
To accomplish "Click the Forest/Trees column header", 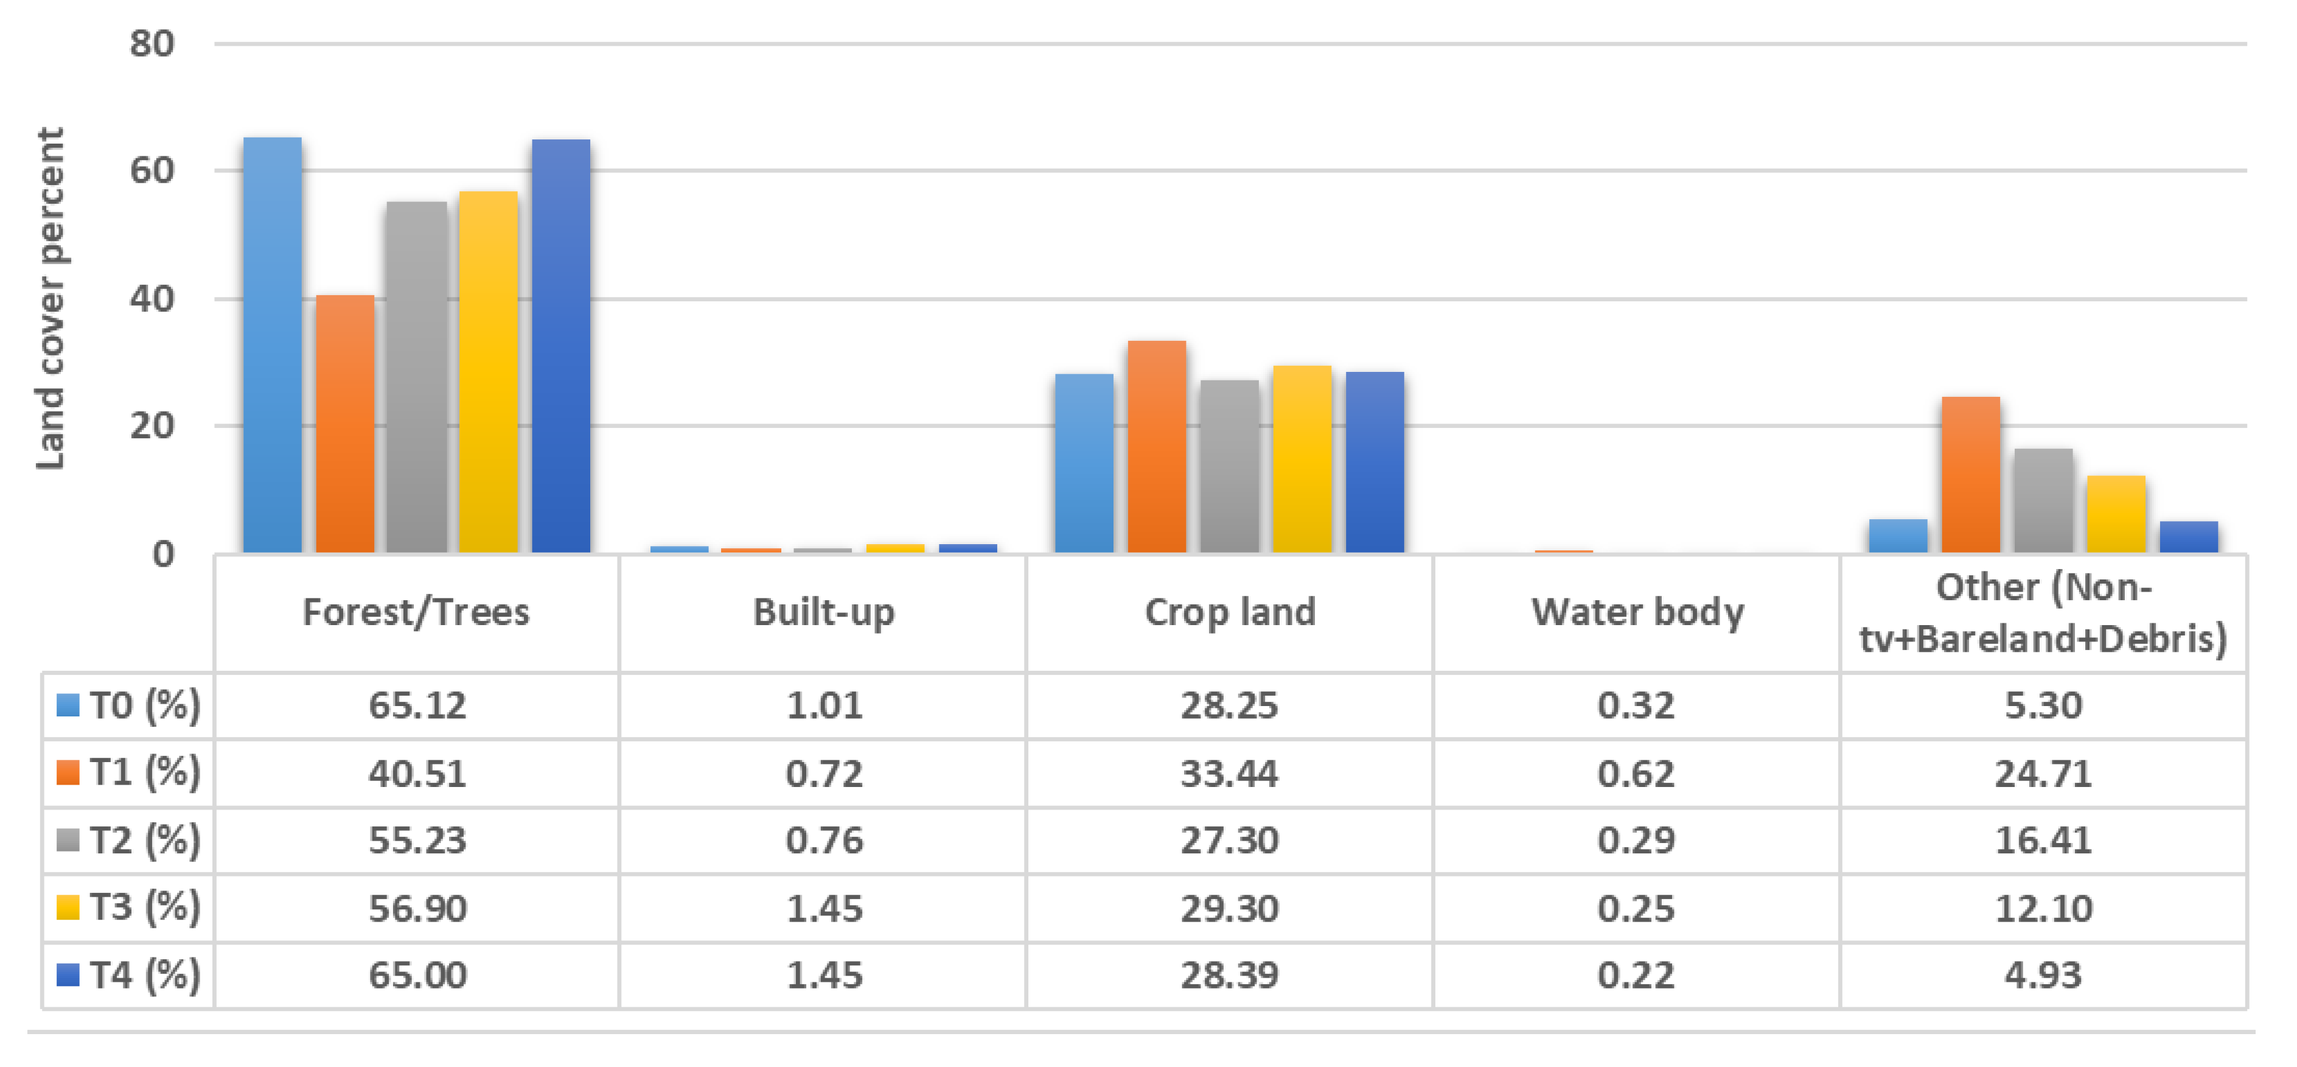I will pos(416,613).
